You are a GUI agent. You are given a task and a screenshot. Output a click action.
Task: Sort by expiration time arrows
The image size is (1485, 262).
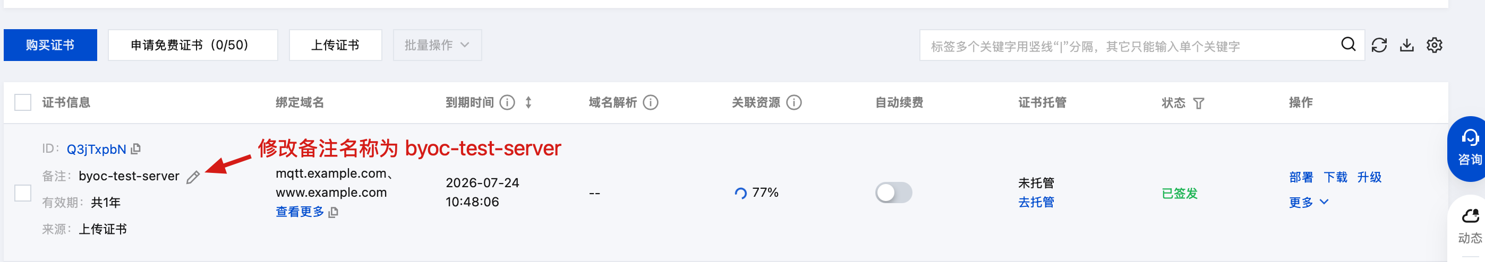(x=528, y=102)
